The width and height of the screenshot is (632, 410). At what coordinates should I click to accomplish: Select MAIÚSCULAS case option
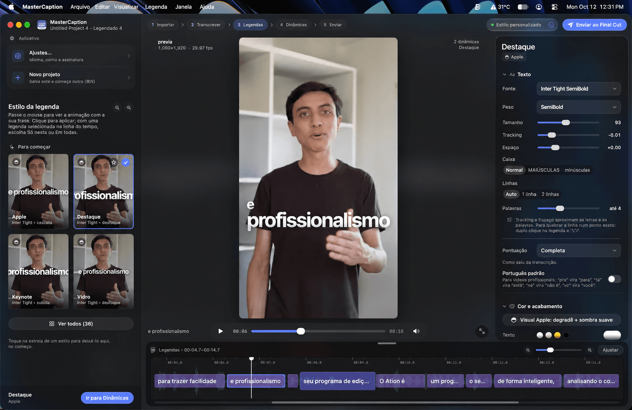(x=543, y=170)
